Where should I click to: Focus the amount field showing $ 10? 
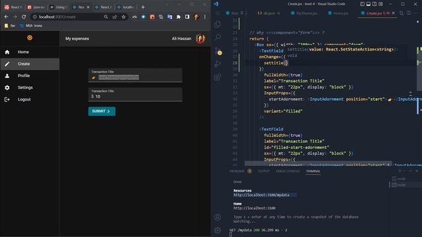[135, 95]
